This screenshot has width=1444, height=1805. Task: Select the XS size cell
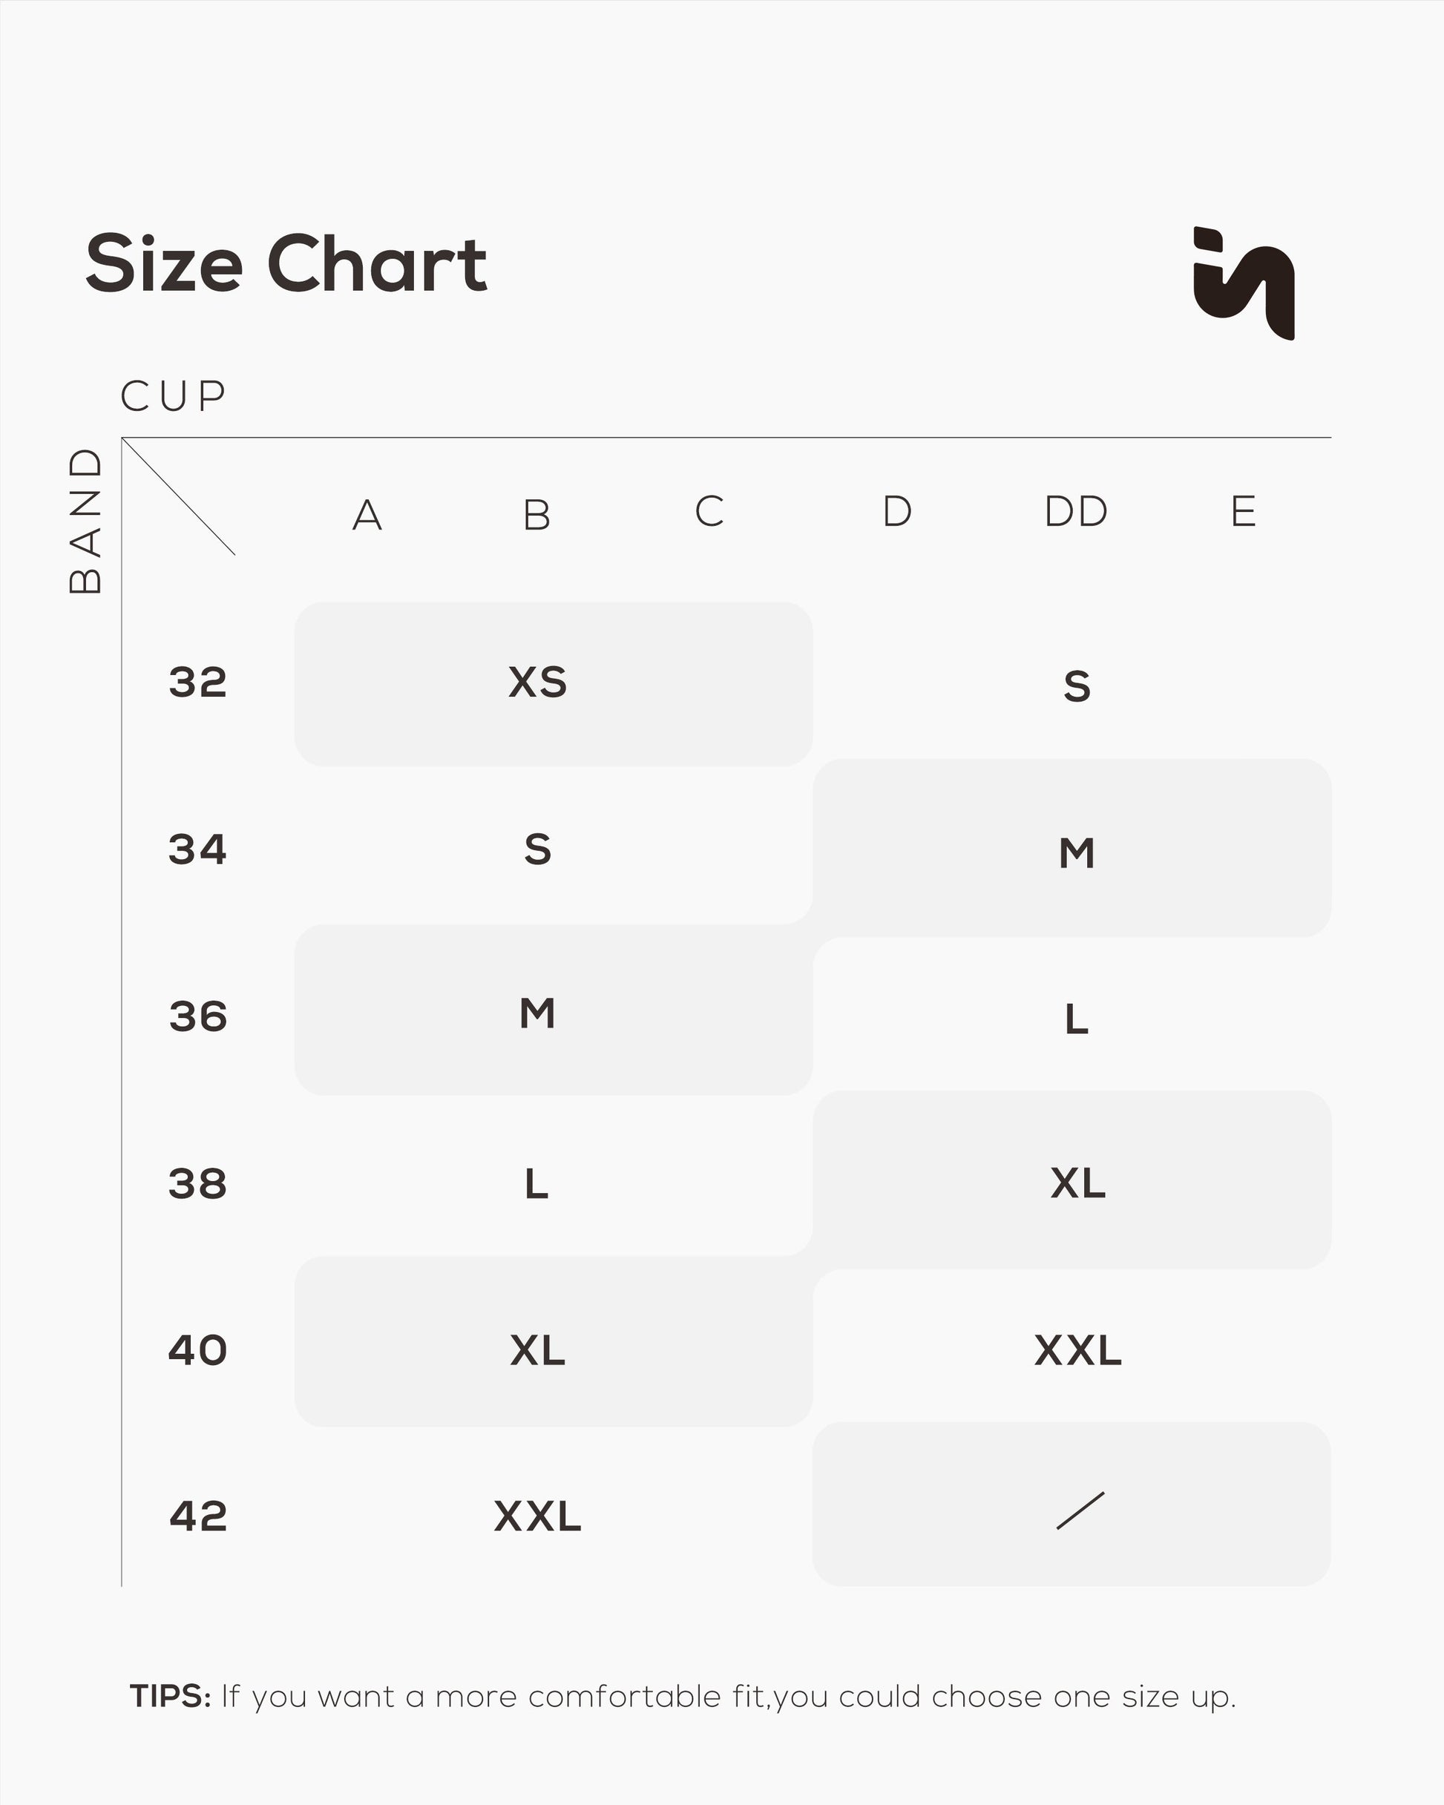(x=538, y=683)
